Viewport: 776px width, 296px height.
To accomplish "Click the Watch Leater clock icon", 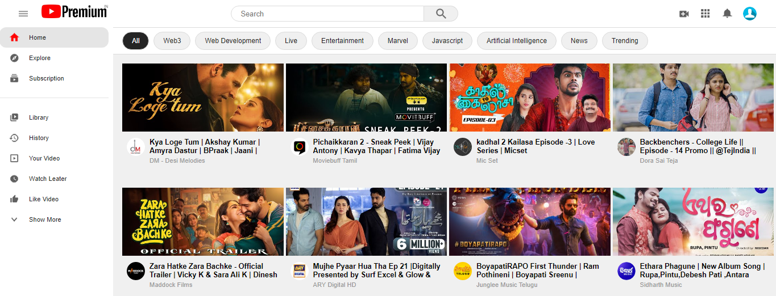I will pyautogui.click(x=14, y=179).
